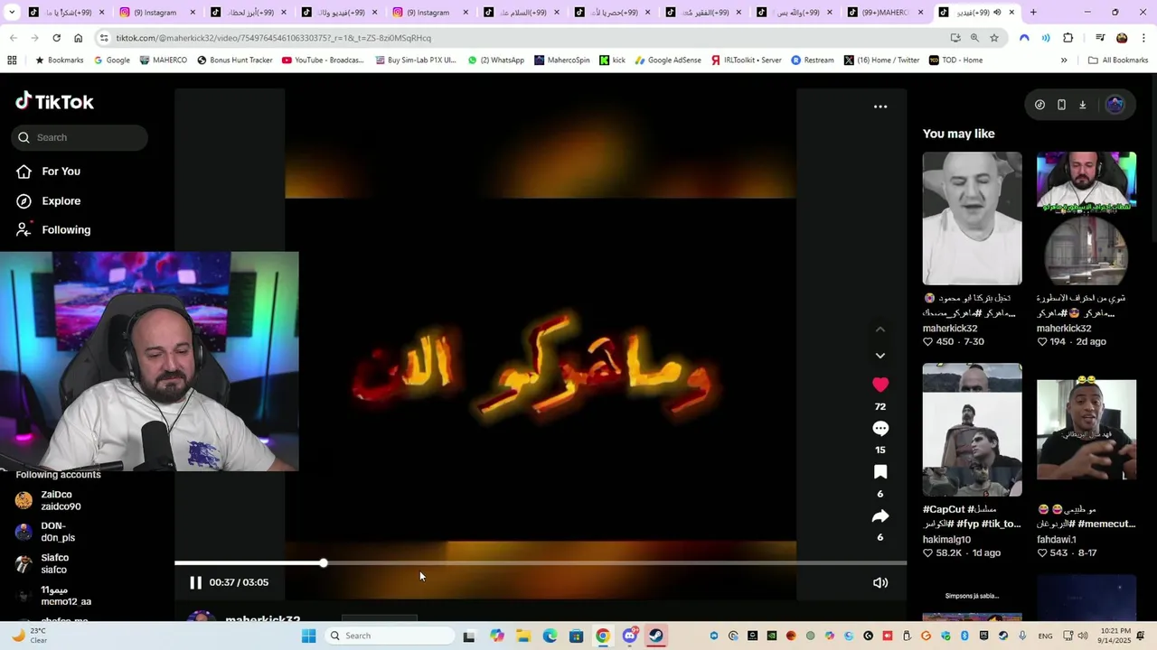
Task: Open the apps grid in bookmarks bar
Action: (12, 60)
